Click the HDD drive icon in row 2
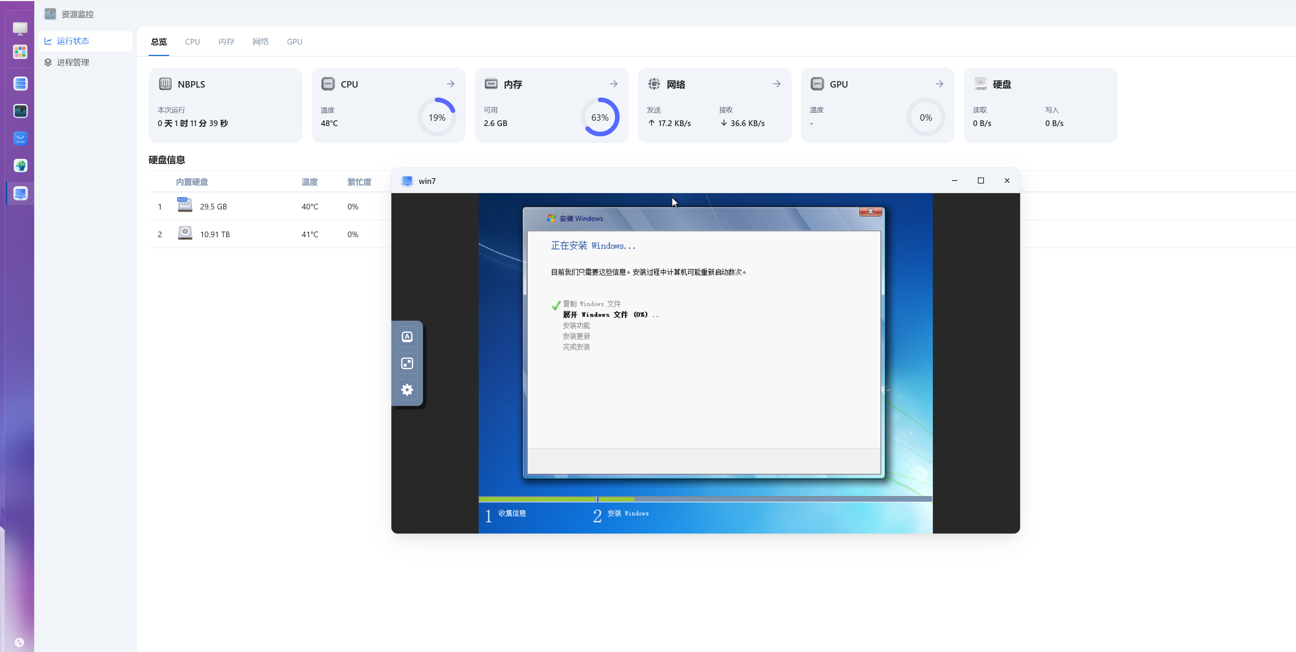 185,233
